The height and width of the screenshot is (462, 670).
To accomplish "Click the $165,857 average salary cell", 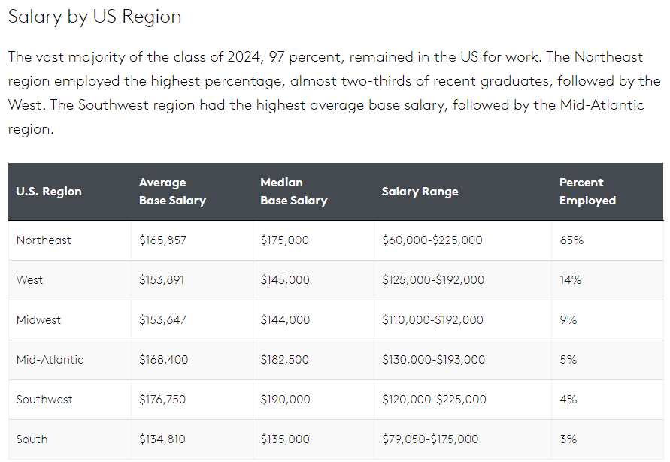I will click(x=162, y=240).
